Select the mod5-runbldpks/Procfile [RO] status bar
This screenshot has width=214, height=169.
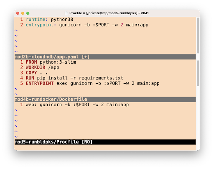pos(105,142)
